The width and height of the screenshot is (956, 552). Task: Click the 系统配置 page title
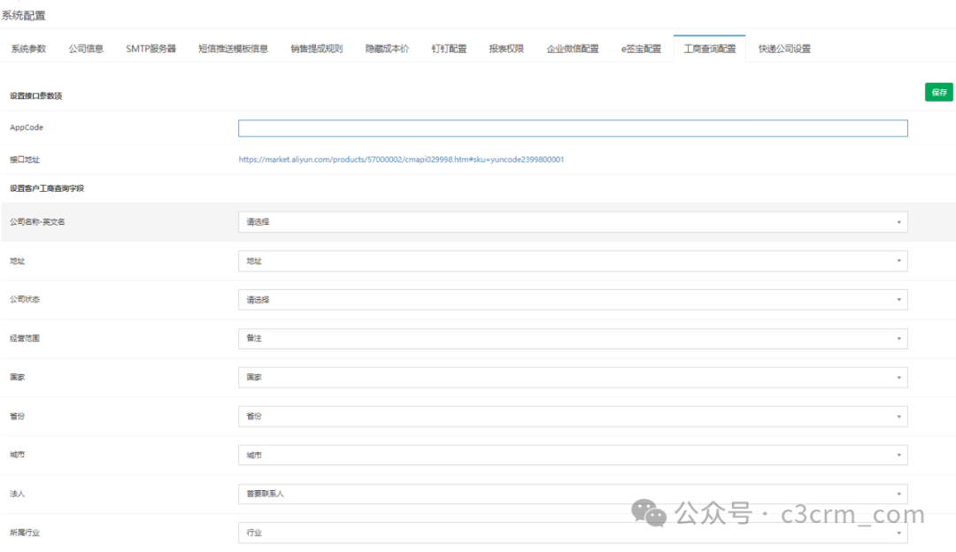[x=24, y=15]
